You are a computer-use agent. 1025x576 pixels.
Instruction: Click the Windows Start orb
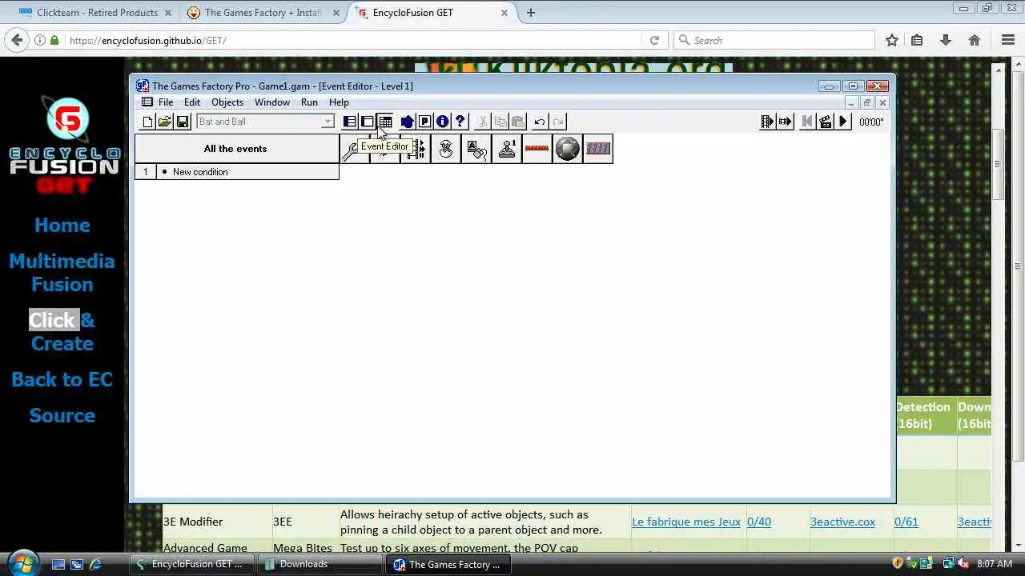click(x=22, y=563)
